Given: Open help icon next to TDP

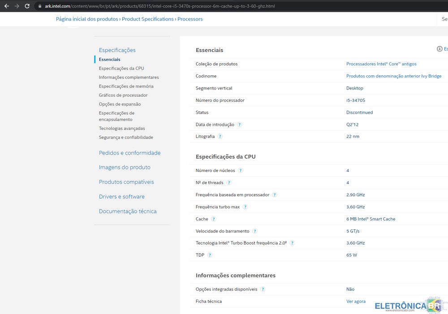Looking at the screenshot, I should point(210,255).
